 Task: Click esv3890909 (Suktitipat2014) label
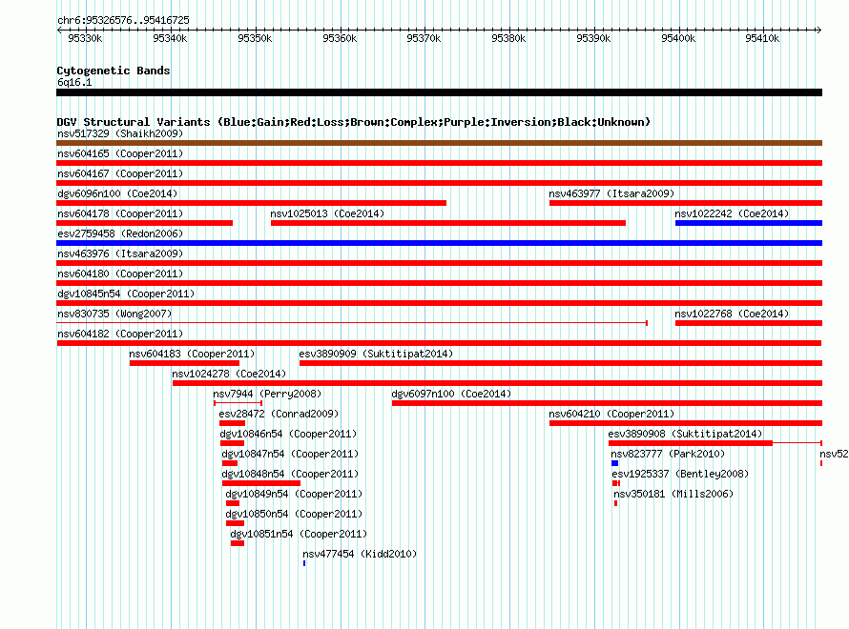point(376,354)
